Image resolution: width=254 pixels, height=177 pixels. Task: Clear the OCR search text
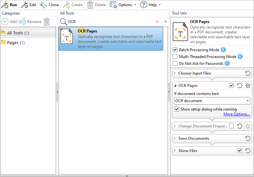point(157,22)
